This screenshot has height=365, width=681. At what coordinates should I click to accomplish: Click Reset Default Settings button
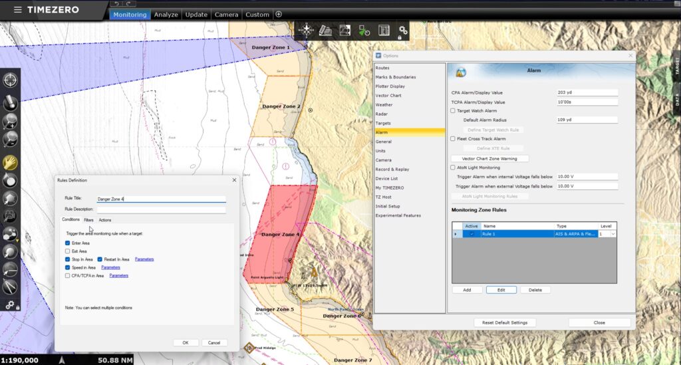(505, 322)
